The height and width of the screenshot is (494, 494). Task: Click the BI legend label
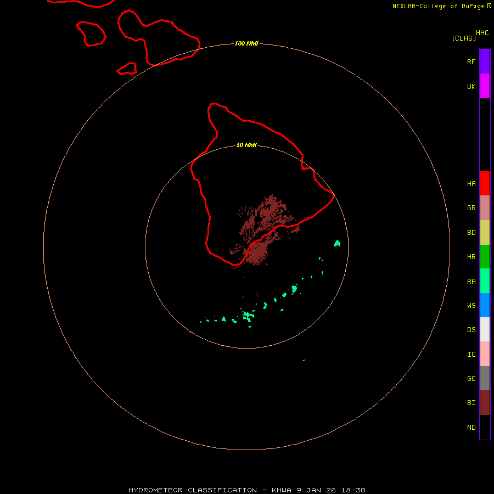(471, 403)
